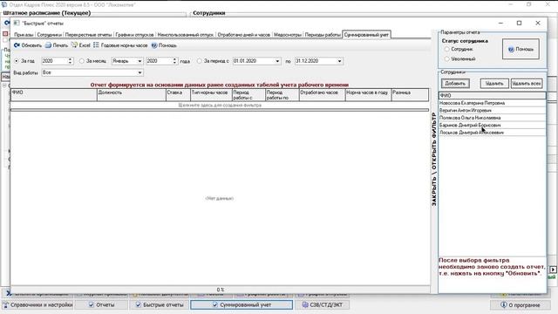Open Годовые нормы часов list icon
This screenshot has height=314, width=558.
(x=96, y=44)
